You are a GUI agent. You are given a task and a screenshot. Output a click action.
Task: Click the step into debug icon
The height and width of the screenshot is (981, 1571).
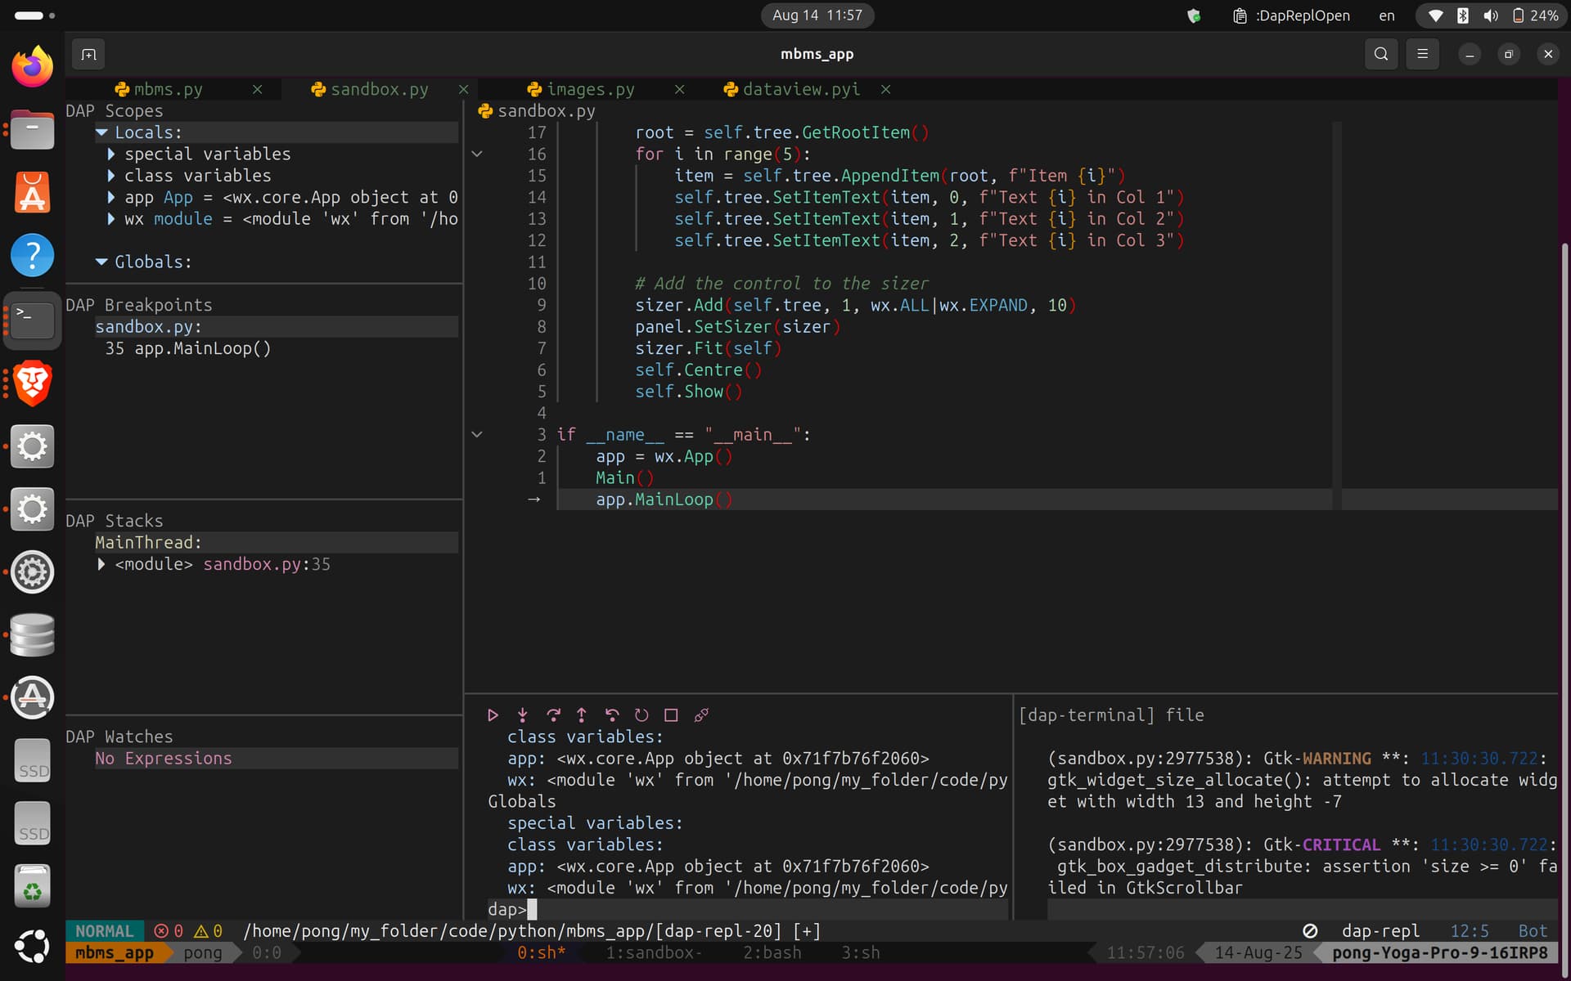click(522, 715)
